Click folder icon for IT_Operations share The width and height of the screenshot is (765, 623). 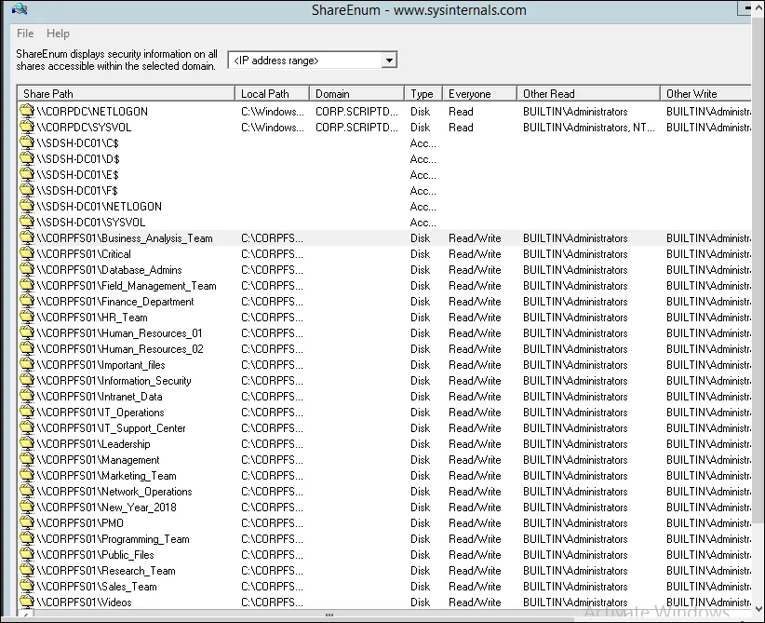pyautogui.click(x=27, y=412)
